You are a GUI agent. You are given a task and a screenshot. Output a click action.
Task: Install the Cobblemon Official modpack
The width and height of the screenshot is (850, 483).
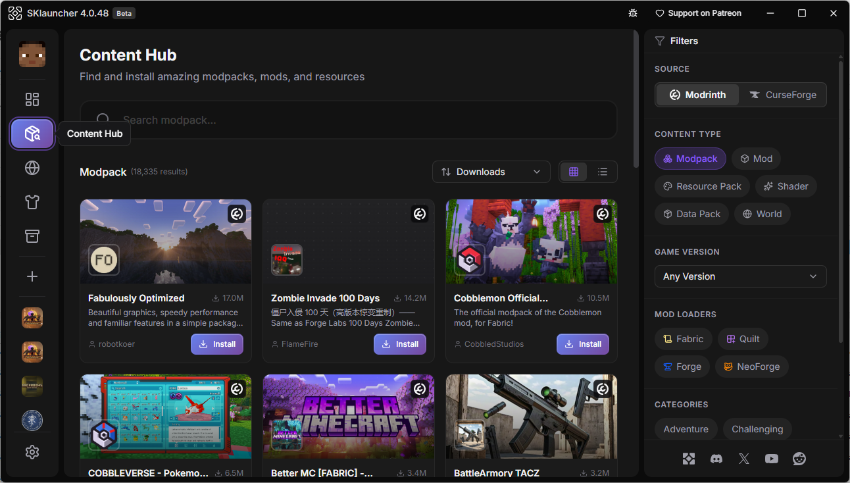click(583, 344)
